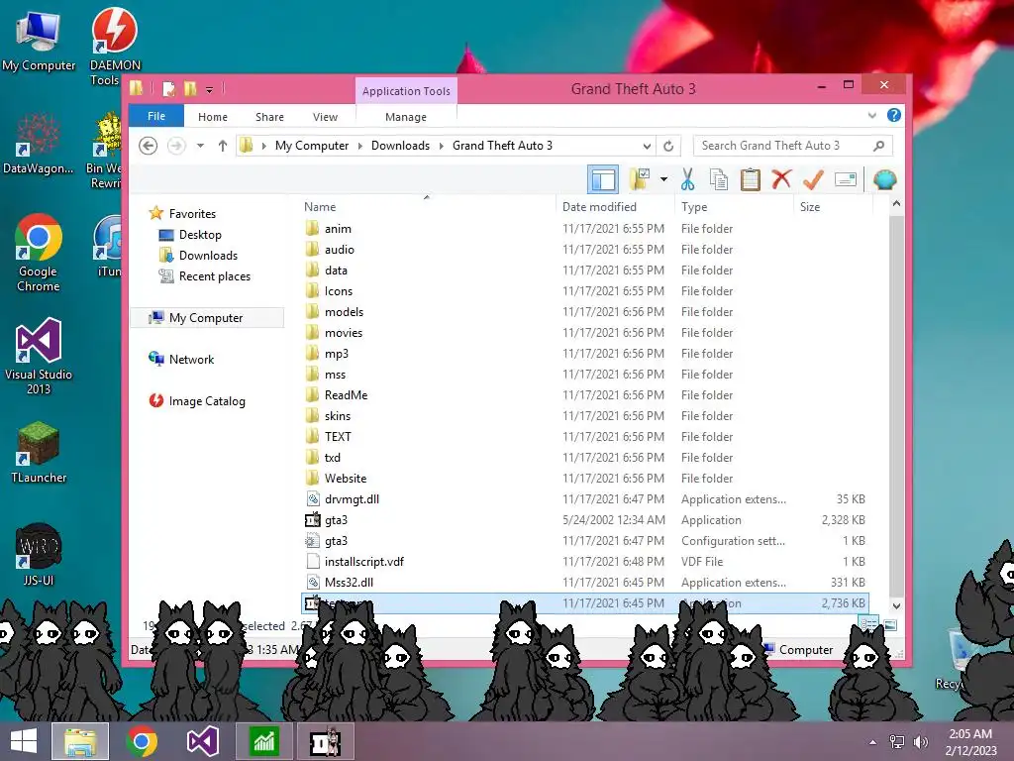Select Recent places under Favorites
1014x761 pixels.
205,275
